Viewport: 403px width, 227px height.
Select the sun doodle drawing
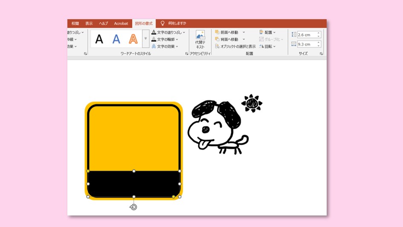(252, 103)
